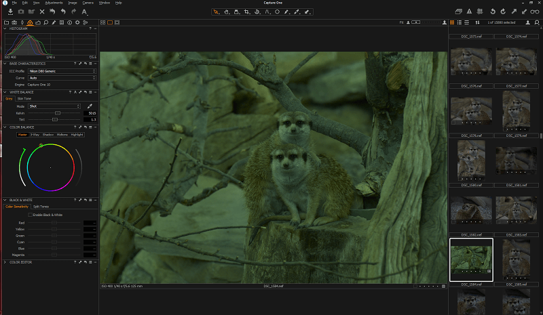Click the white balance eyedropper picker

coord(90,106)
